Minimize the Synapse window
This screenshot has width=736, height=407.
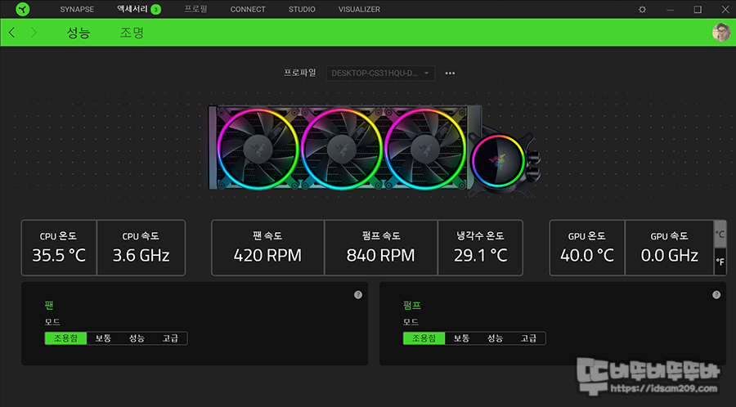pos(671,9)
